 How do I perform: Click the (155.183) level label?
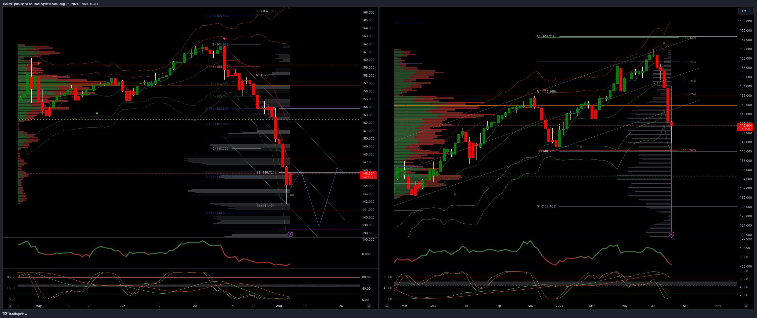tap(689, 81)
